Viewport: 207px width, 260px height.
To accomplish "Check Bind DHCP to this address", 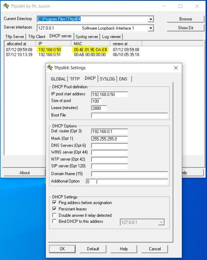I will (x=54, y=221).
